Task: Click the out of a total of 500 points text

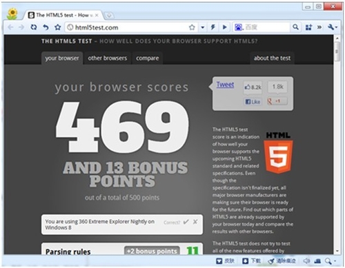Action: click(x=122, y=198)
